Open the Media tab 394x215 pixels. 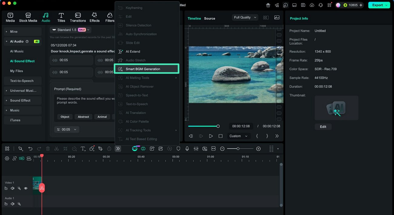pyautogui.click(x=10, y=17)
